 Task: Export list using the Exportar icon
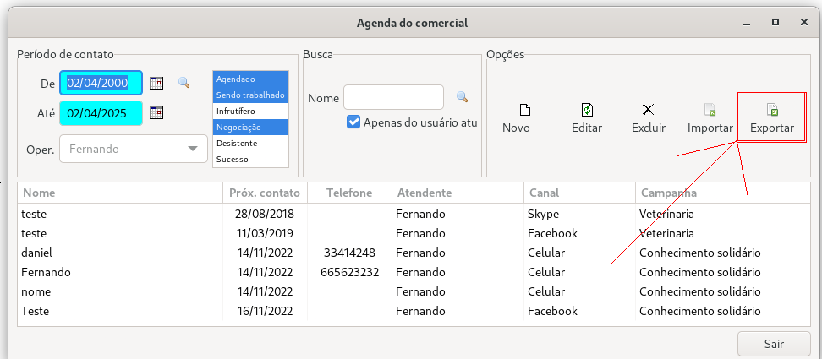pos(771,109)
